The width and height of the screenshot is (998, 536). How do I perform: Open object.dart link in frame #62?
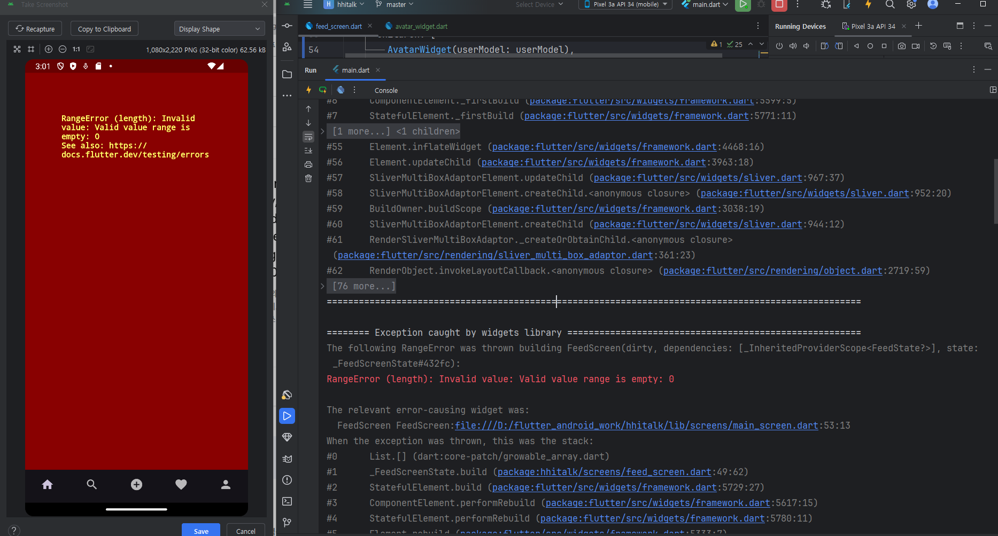tap(772, 271)
